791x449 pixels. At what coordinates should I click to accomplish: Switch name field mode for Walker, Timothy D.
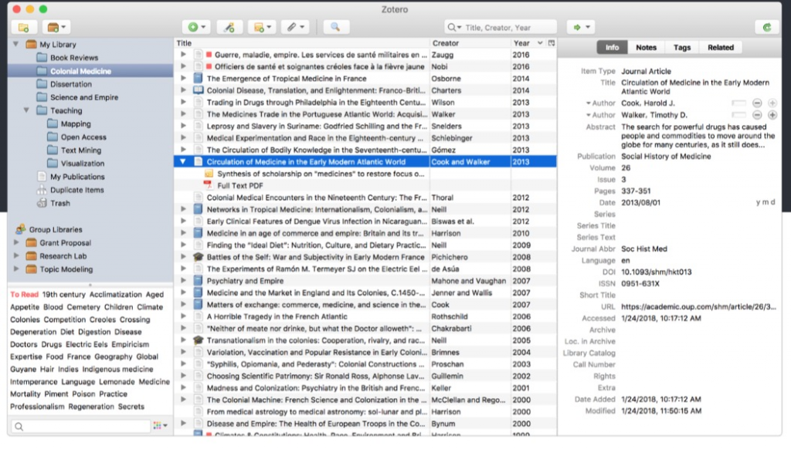click(738, 115)
